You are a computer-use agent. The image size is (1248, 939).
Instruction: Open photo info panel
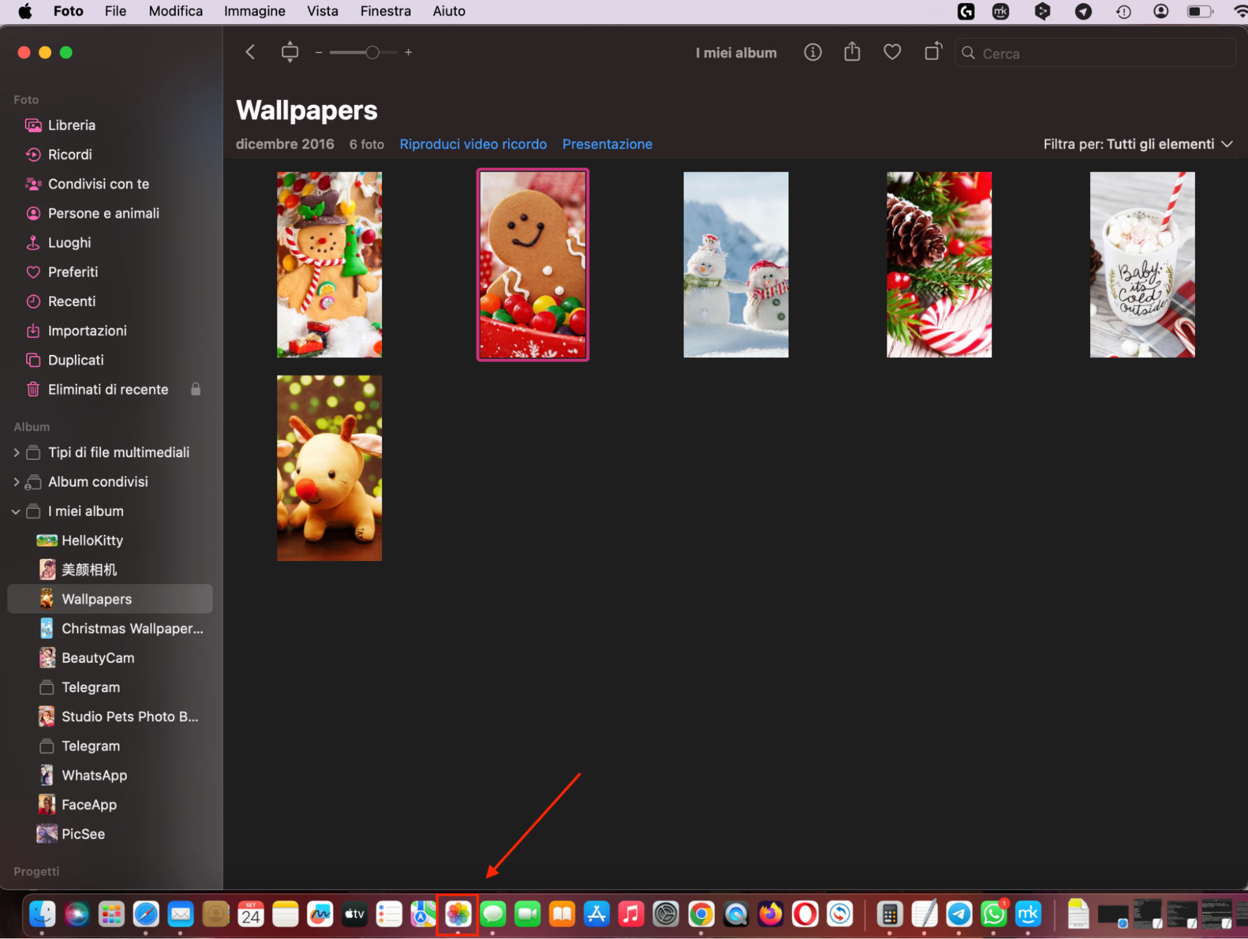(812, 52)
